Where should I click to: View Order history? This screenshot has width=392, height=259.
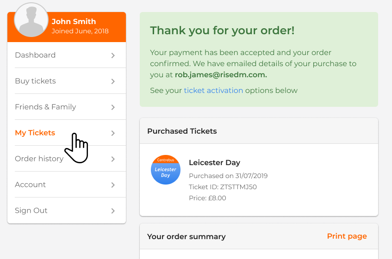pos(39,159)
